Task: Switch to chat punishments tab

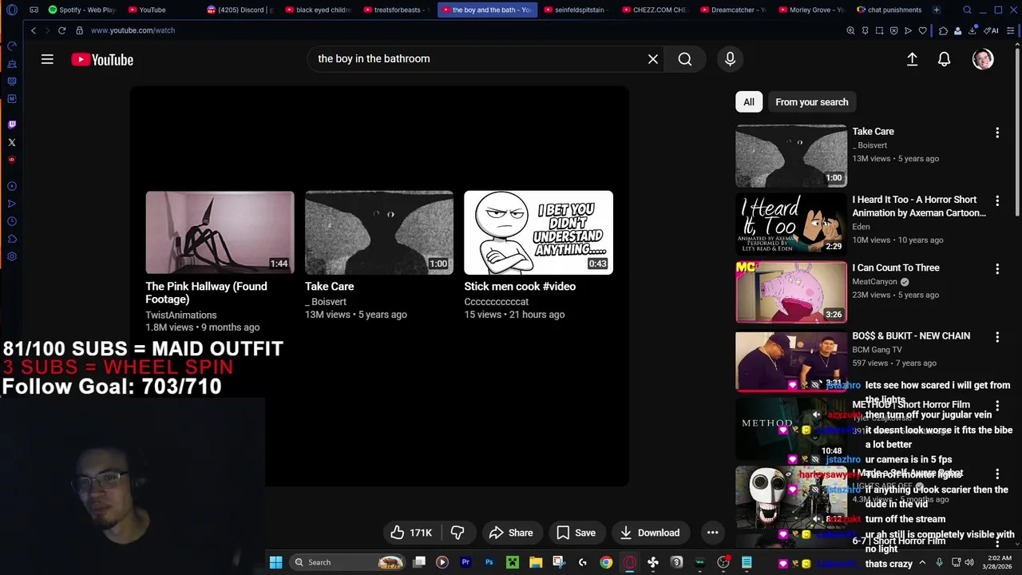Action: [x=889, y=10]
